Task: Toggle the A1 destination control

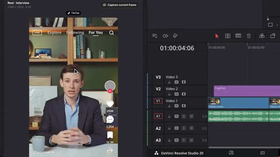Action: pyautogui.click(x=158, y=116)
